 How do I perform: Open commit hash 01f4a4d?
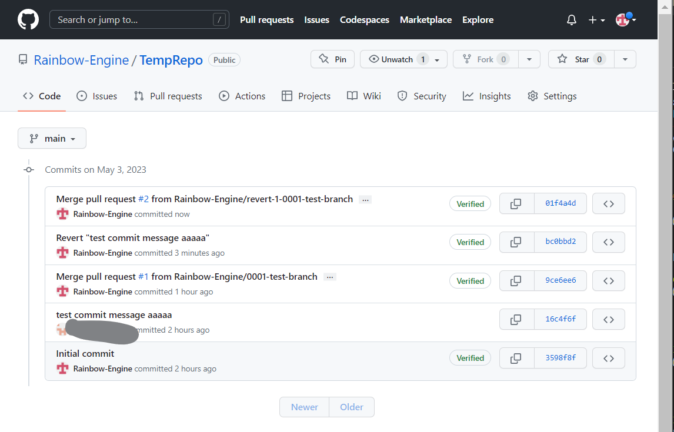coord(560,203)
